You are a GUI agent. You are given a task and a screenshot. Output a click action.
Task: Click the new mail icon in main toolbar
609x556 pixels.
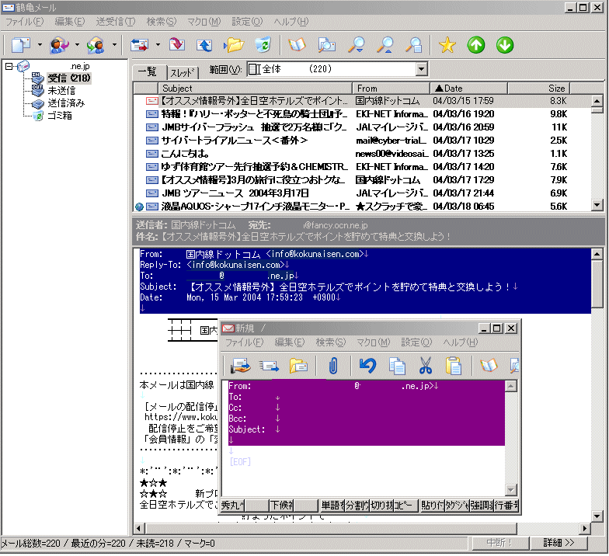coord(21,46)
